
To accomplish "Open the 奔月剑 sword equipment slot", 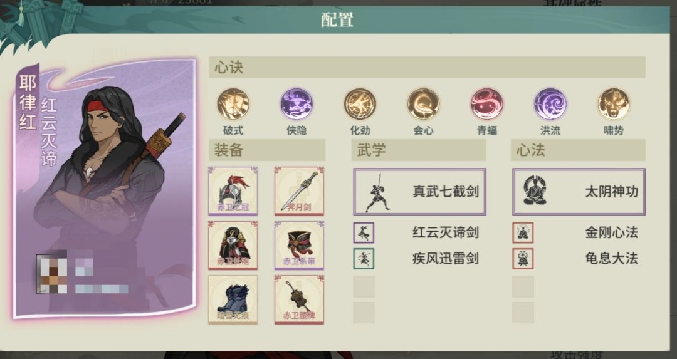I will coord(299,191).
